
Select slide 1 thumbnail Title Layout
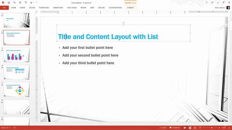pyautogui.click(x=17, y=20)
